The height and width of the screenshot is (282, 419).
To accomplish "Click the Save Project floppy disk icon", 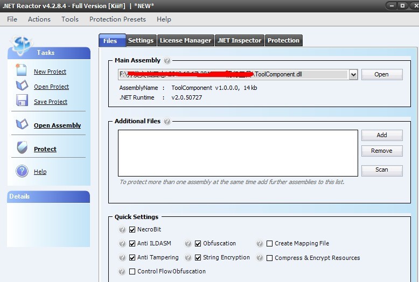I will point(22,101).
